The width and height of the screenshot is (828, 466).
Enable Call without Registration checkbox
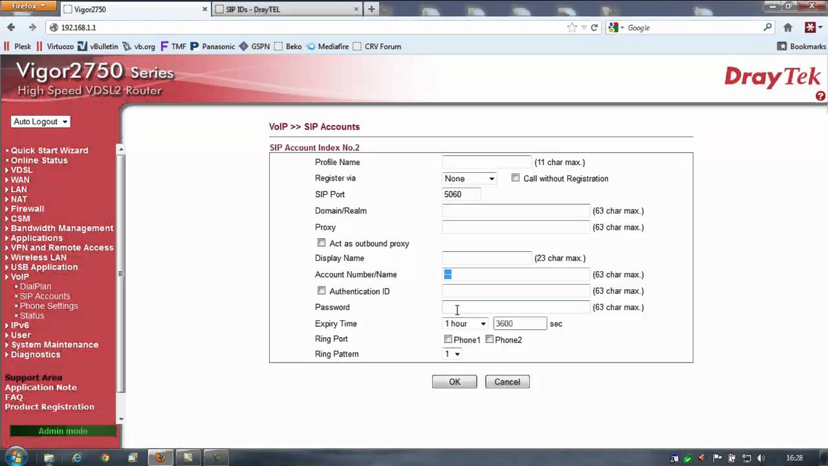click(x=516, y=178)
